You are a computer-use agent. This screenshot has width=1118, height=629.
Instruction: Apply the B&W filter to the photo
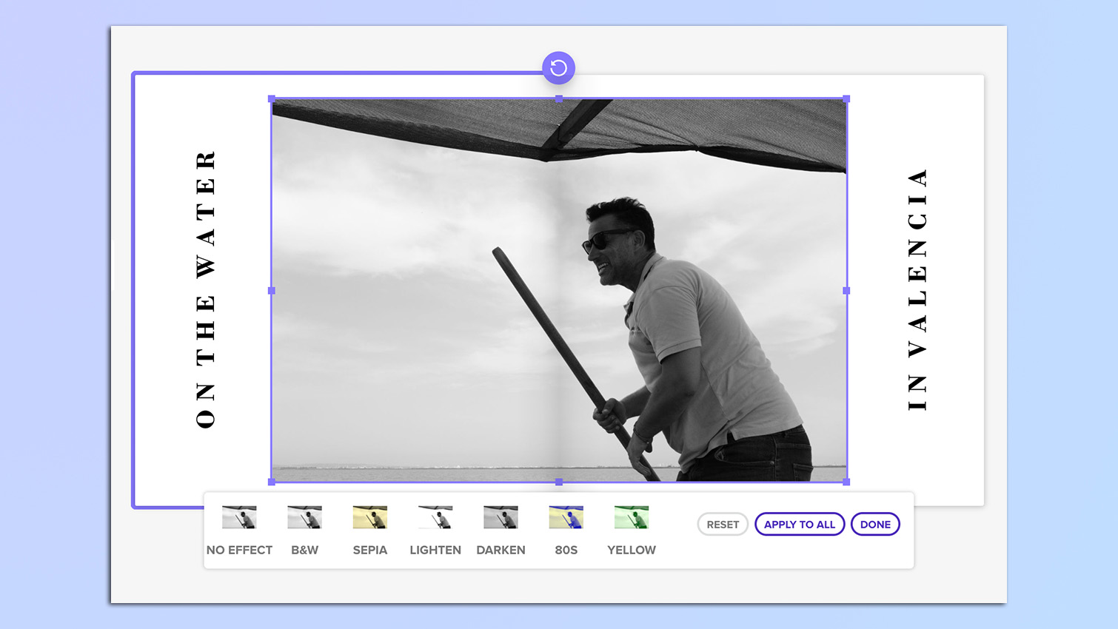click(x=304, y=517)
